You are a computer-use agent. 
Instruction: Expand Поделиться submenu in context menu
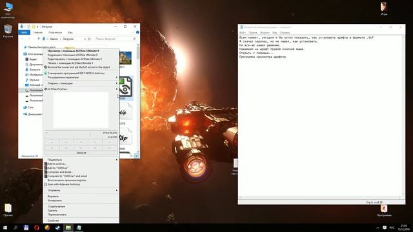(81, 160)
